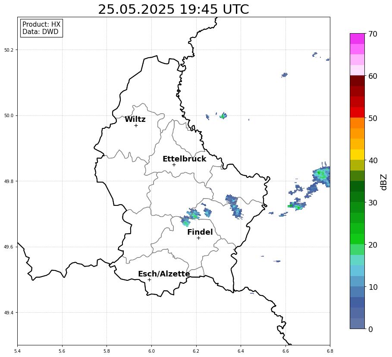Click the 'Product: HX' label
The height and width of the screenshot is (357, 392).
[x=41, y=25]
